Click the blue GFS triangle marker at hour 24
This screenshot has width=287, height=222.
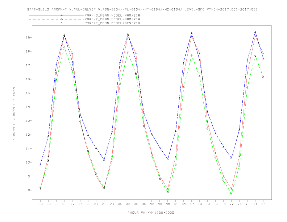pos(104,160)
